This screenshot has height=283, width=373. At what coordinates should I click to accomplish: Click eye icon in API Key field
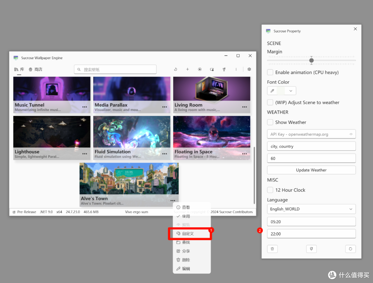pos(351,134)
